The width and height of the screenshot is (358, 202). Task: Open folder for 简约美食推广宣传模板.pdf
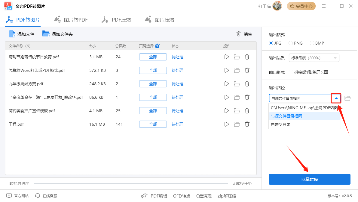pos(237,111)
